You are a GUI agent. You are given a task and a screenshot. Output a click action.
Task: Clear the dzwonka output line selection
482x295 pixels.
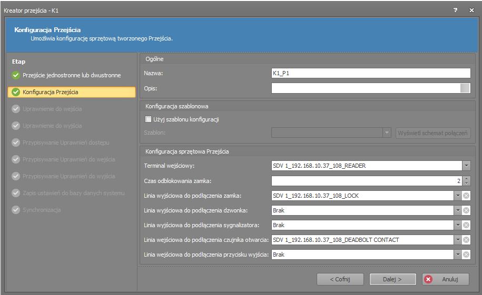coord(466,210)
